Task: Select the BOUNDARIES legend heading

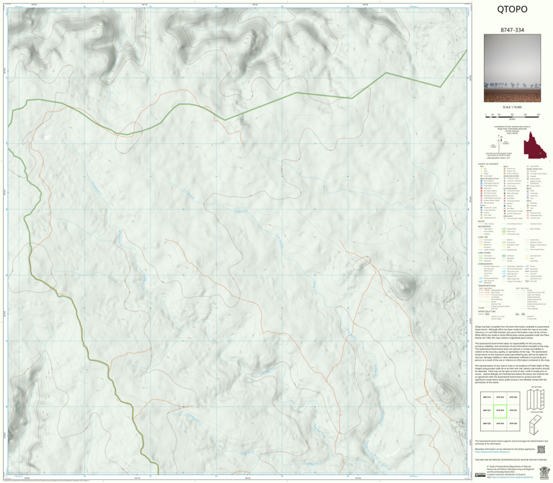Action: pos(484,227)
